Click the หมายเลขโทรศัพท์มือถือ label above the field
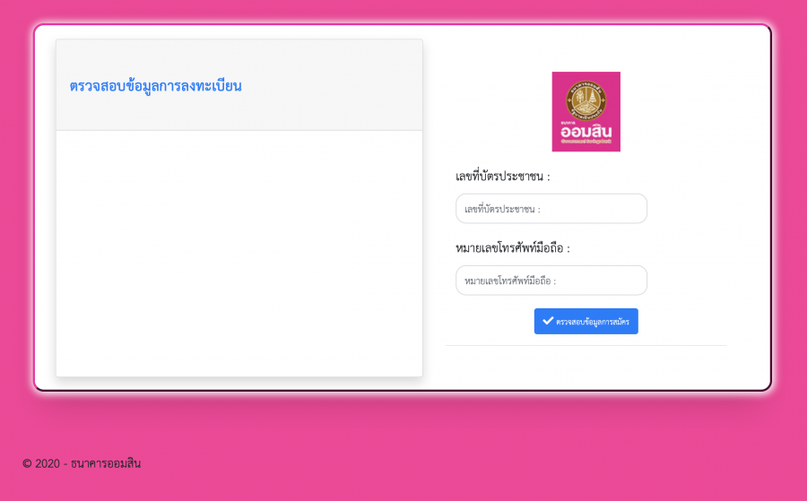 coord(513,248)
